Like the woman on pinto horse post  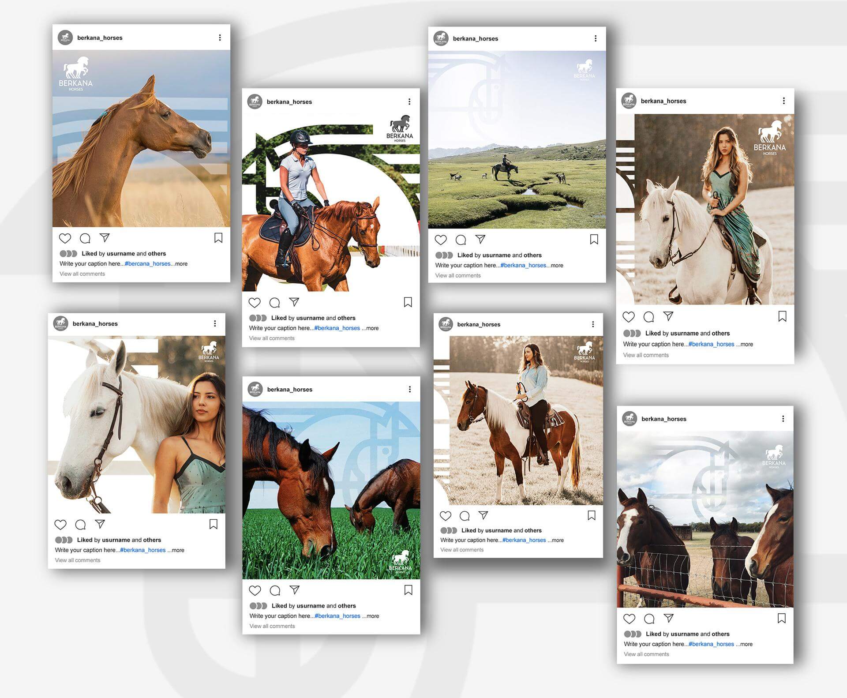[446, 516]
